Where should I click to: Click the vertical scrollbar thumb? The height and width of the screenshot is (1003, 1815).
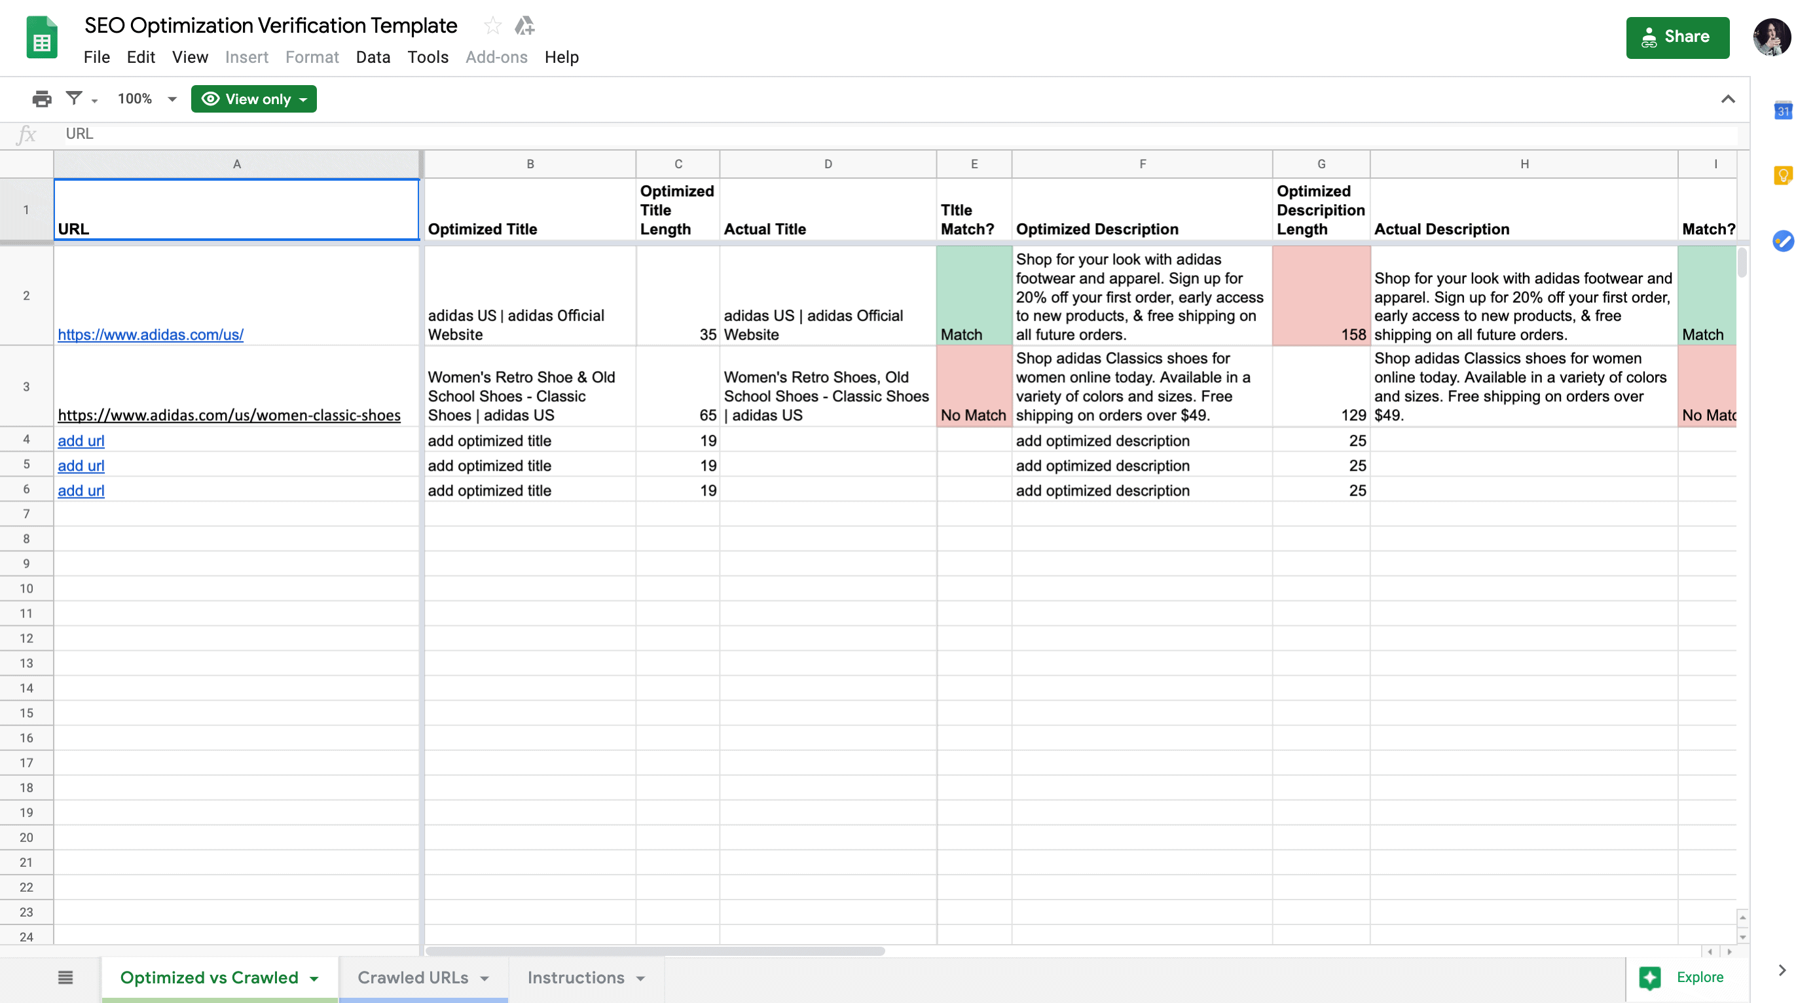1742,262
